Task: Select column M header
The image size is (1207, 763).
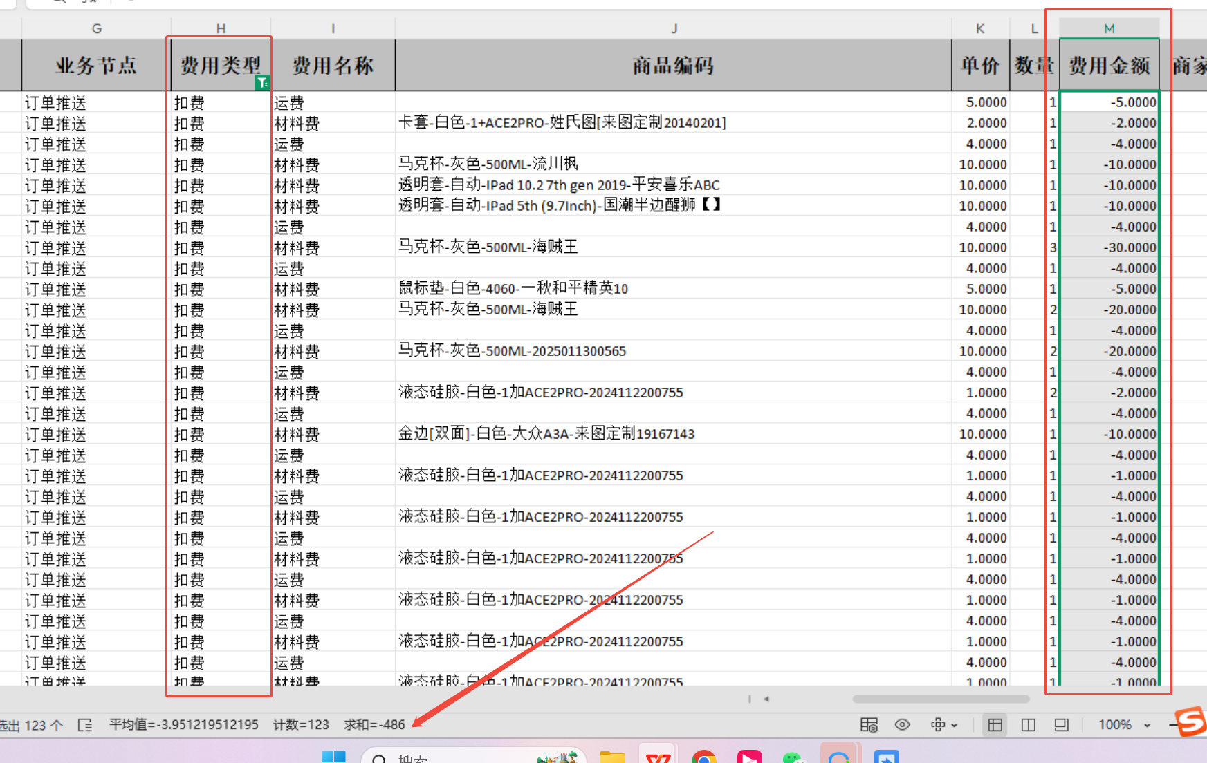Action: (x=1109, y=28)
